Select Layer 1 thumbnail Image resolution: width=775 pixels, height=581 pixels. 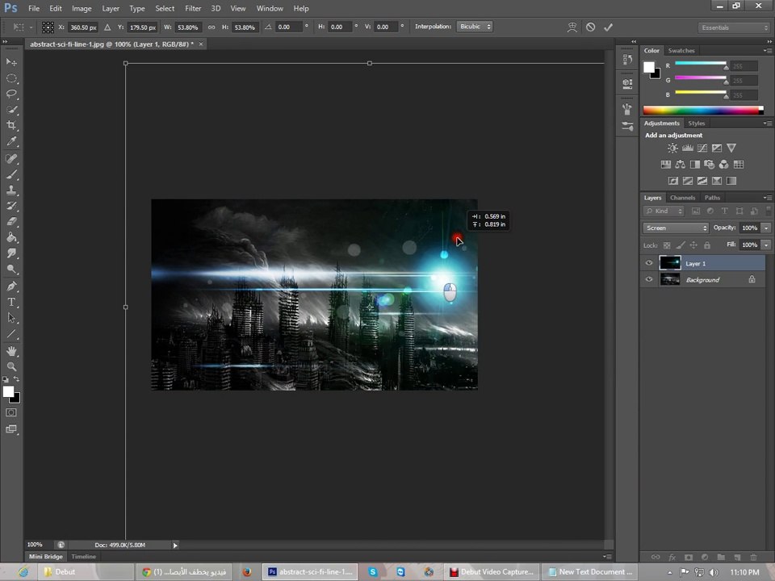coord(670,263)
